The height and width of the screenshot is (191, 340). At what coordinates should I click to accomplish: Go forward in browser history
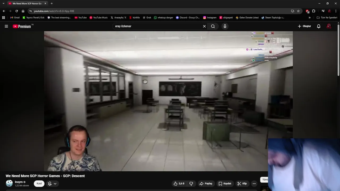click(10, 11)
